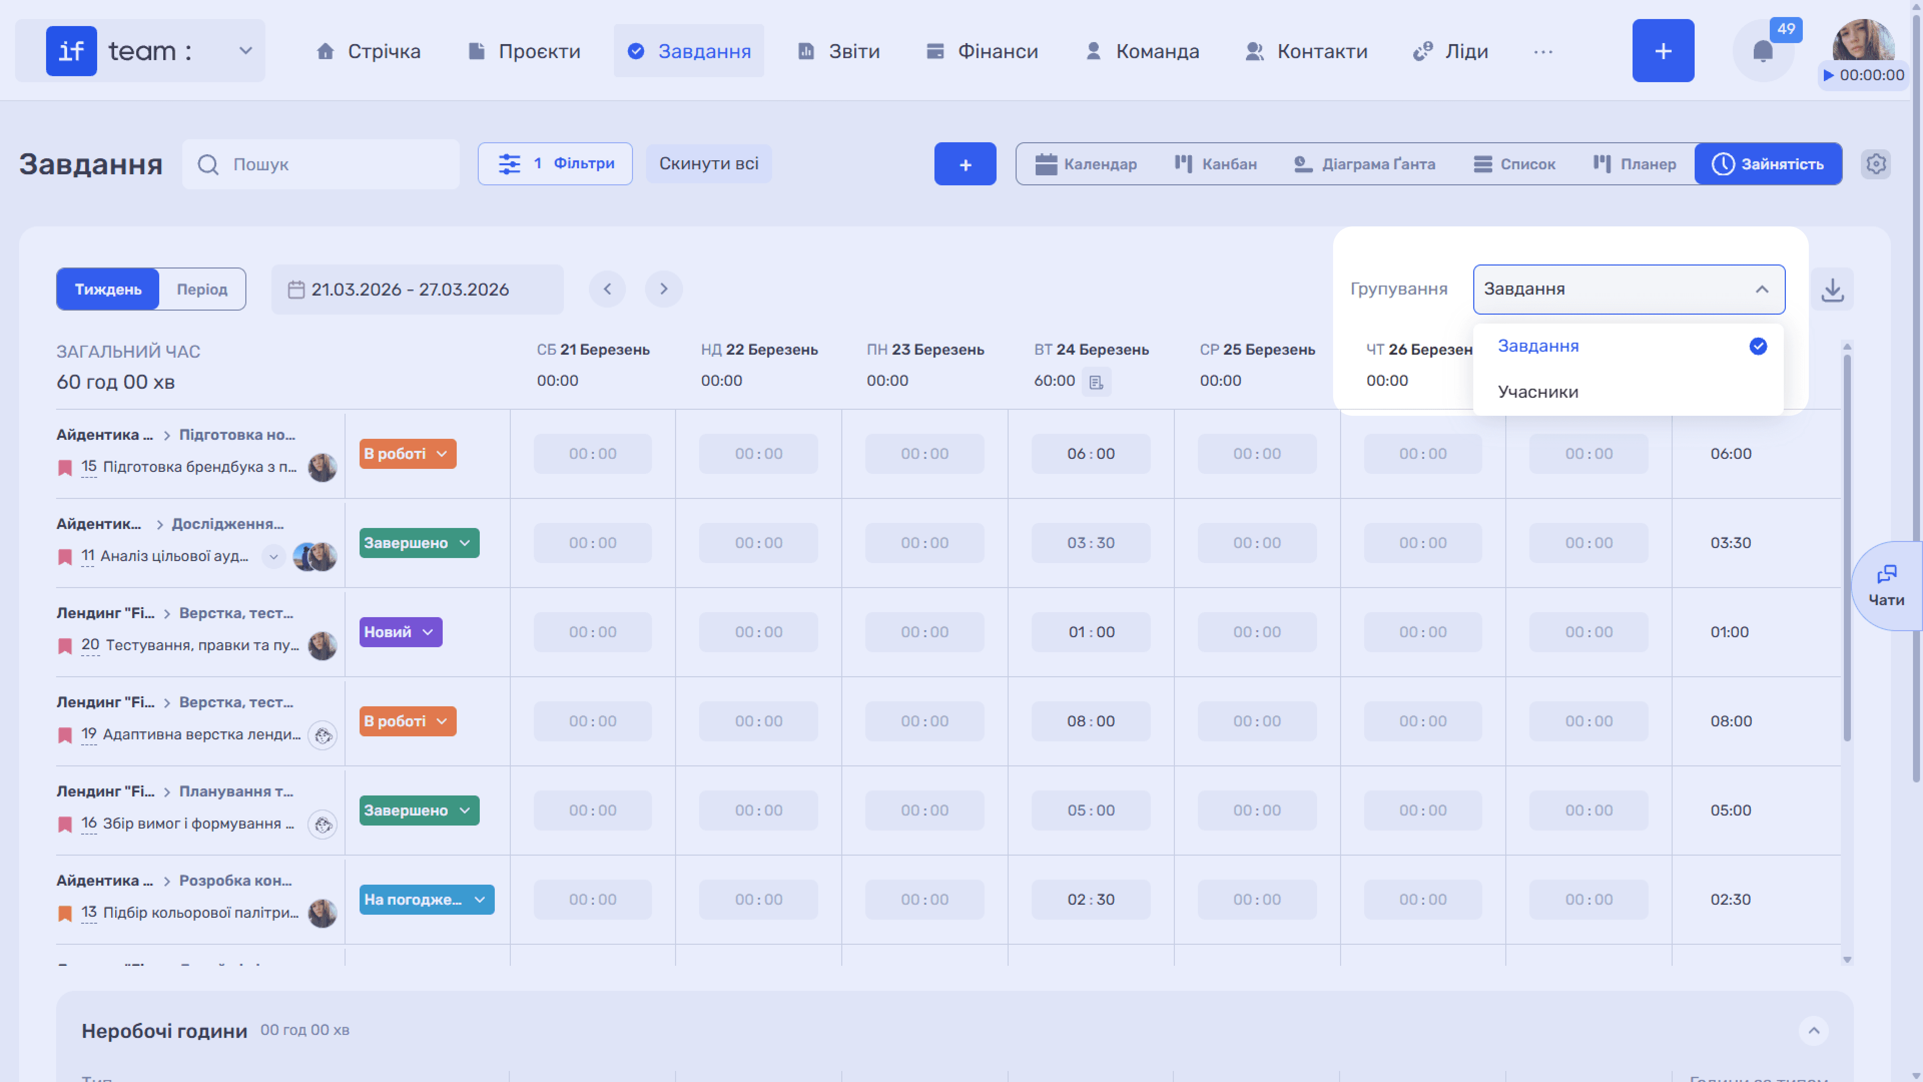Start the timer play button

pyautogui.click(x=1828, y=75)
